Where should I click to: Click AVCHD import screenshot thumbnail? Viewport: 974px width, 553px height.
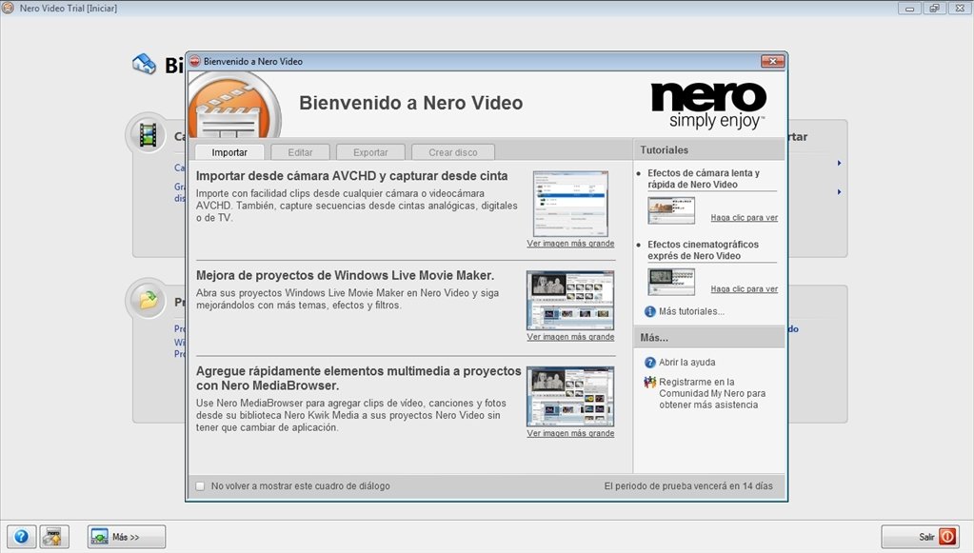pos(570,204)
